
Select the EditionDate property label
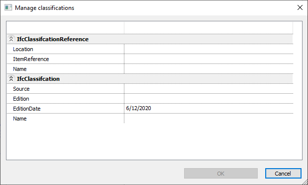(x=27, y=109)
